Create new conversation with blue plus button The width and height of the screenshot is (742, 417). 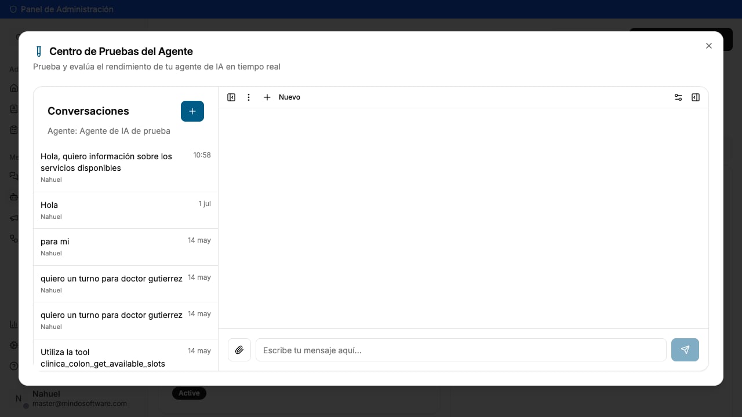(192, 111)
